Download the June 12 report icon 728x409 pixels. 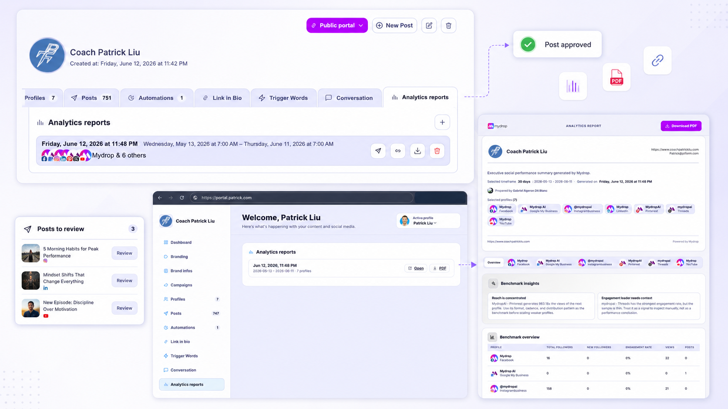pyautogui.click(x=417, y=151)
